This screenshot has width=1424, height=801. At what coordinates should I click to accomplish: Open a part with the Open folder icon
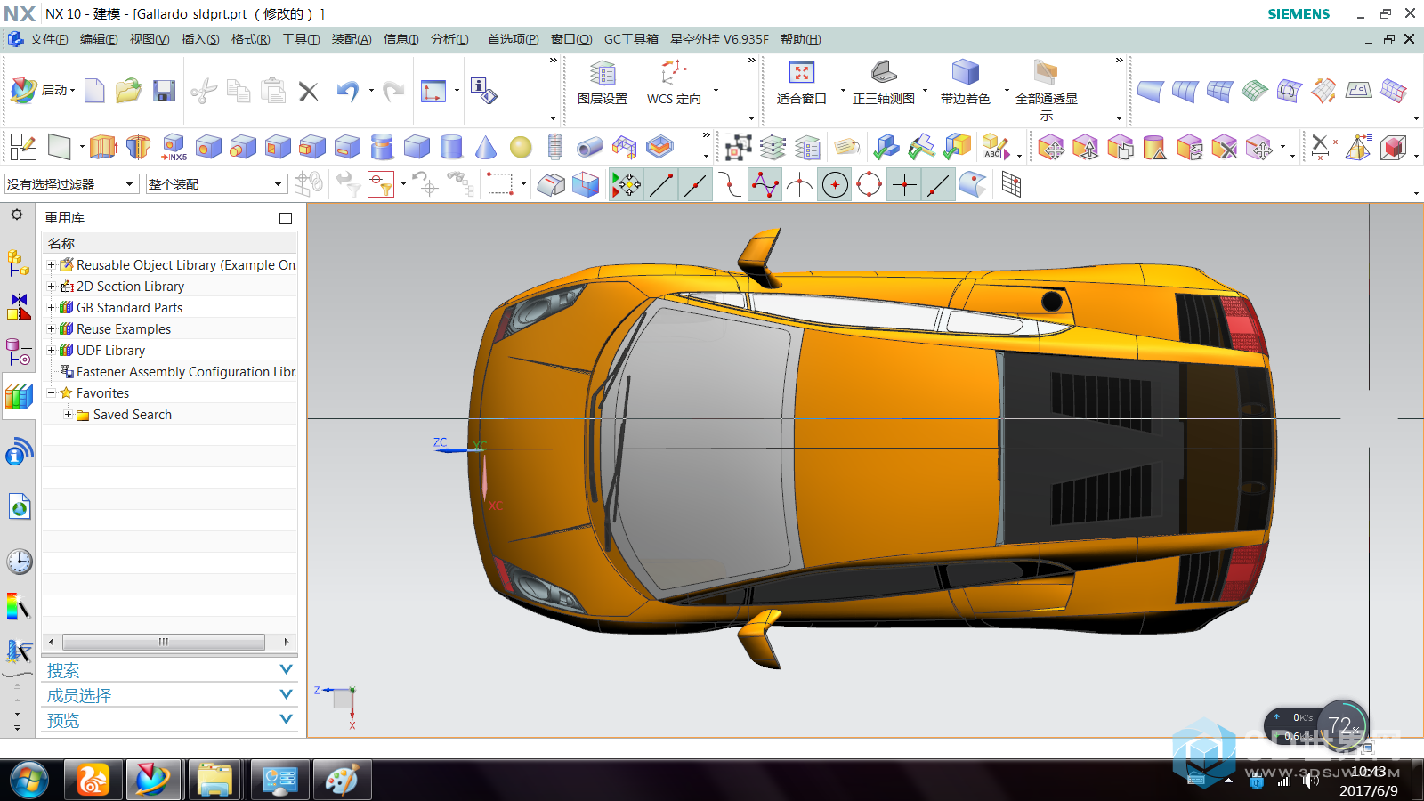click(128, 91)
